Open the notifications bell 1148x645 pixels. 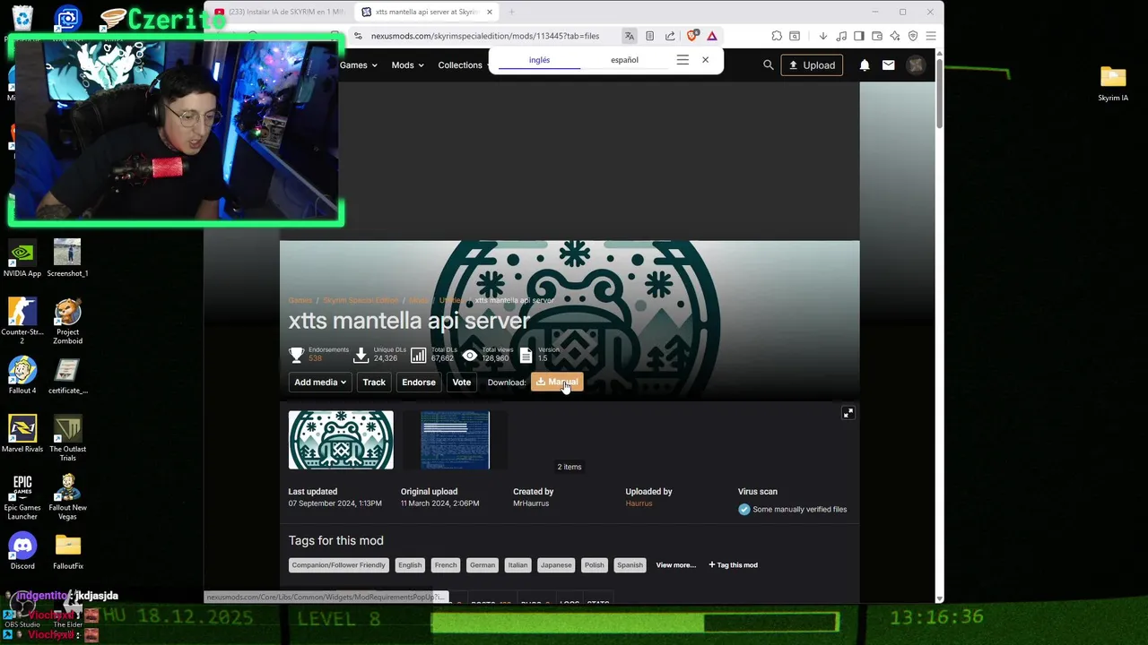tap(865, 65)
